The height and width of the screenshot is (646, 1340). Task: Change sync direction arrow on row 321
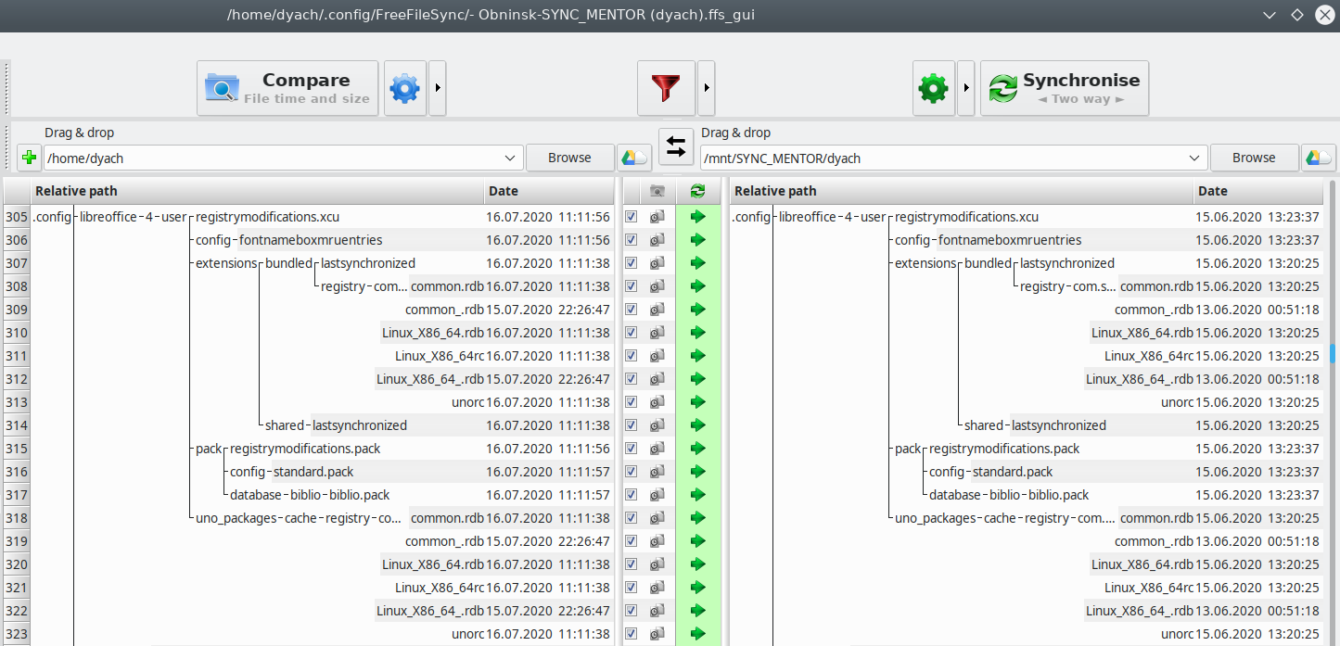click(698, 588)
